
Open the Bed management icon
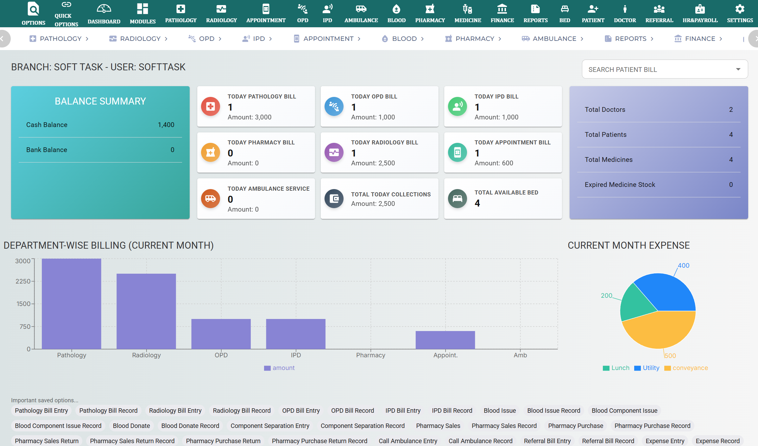(x=565, y=13)
